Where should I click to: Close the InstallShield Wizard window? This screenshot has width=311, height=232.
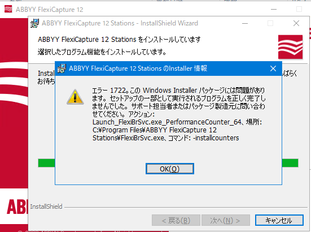tap(296, 23)
